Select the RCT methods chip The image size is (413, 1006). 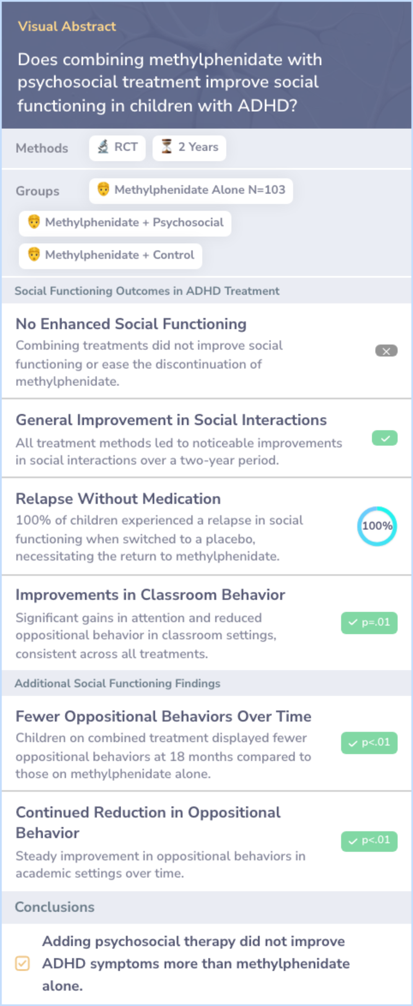(117, 148)
